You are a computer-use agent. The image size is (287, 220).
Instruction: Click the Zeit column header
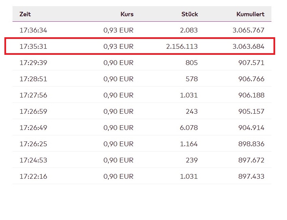tap(25, 14)
